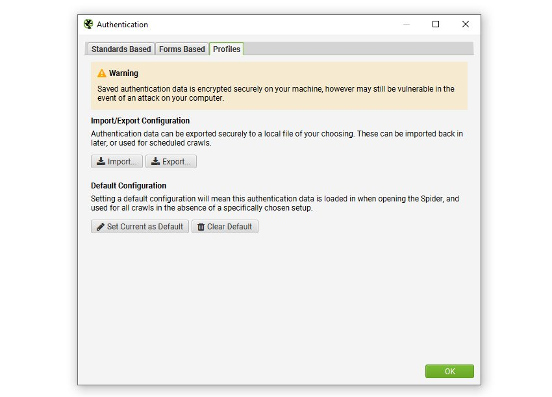Click the orange warning triangle icon

click(102, 73)
